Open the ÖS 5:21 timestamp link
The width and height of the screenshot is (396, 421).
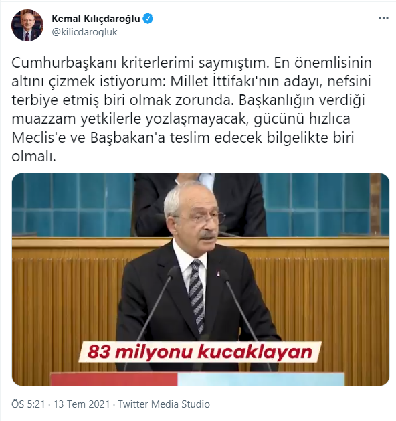click(28, 404)
